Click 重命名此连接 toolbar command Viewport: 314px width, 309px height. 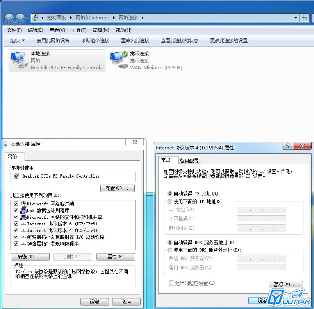135,41
